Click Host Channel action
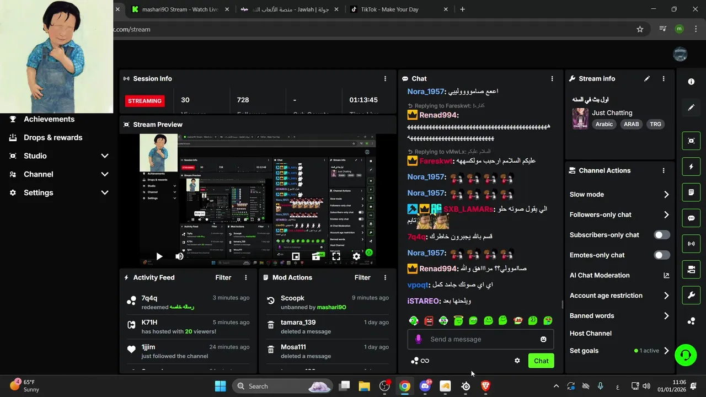The image size is (706, 397). click(590, 333)
